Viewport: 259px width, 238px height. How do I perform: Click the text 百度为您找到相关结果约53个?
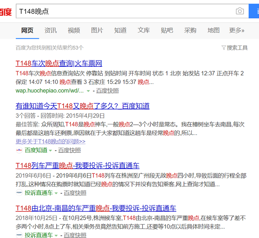[50, 48]
